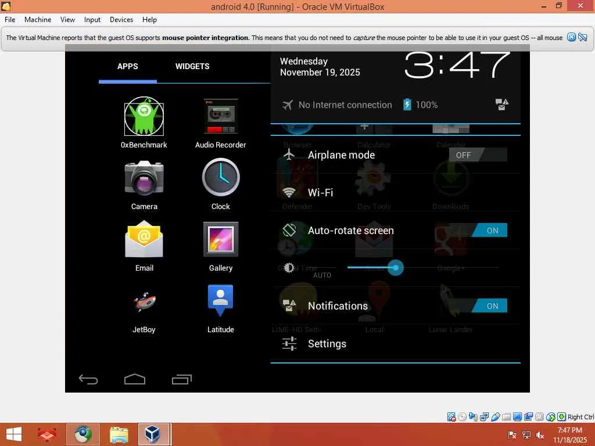Open the Settings row in quick panel
This screenshot has height=446, width=595.
point(395,344)
